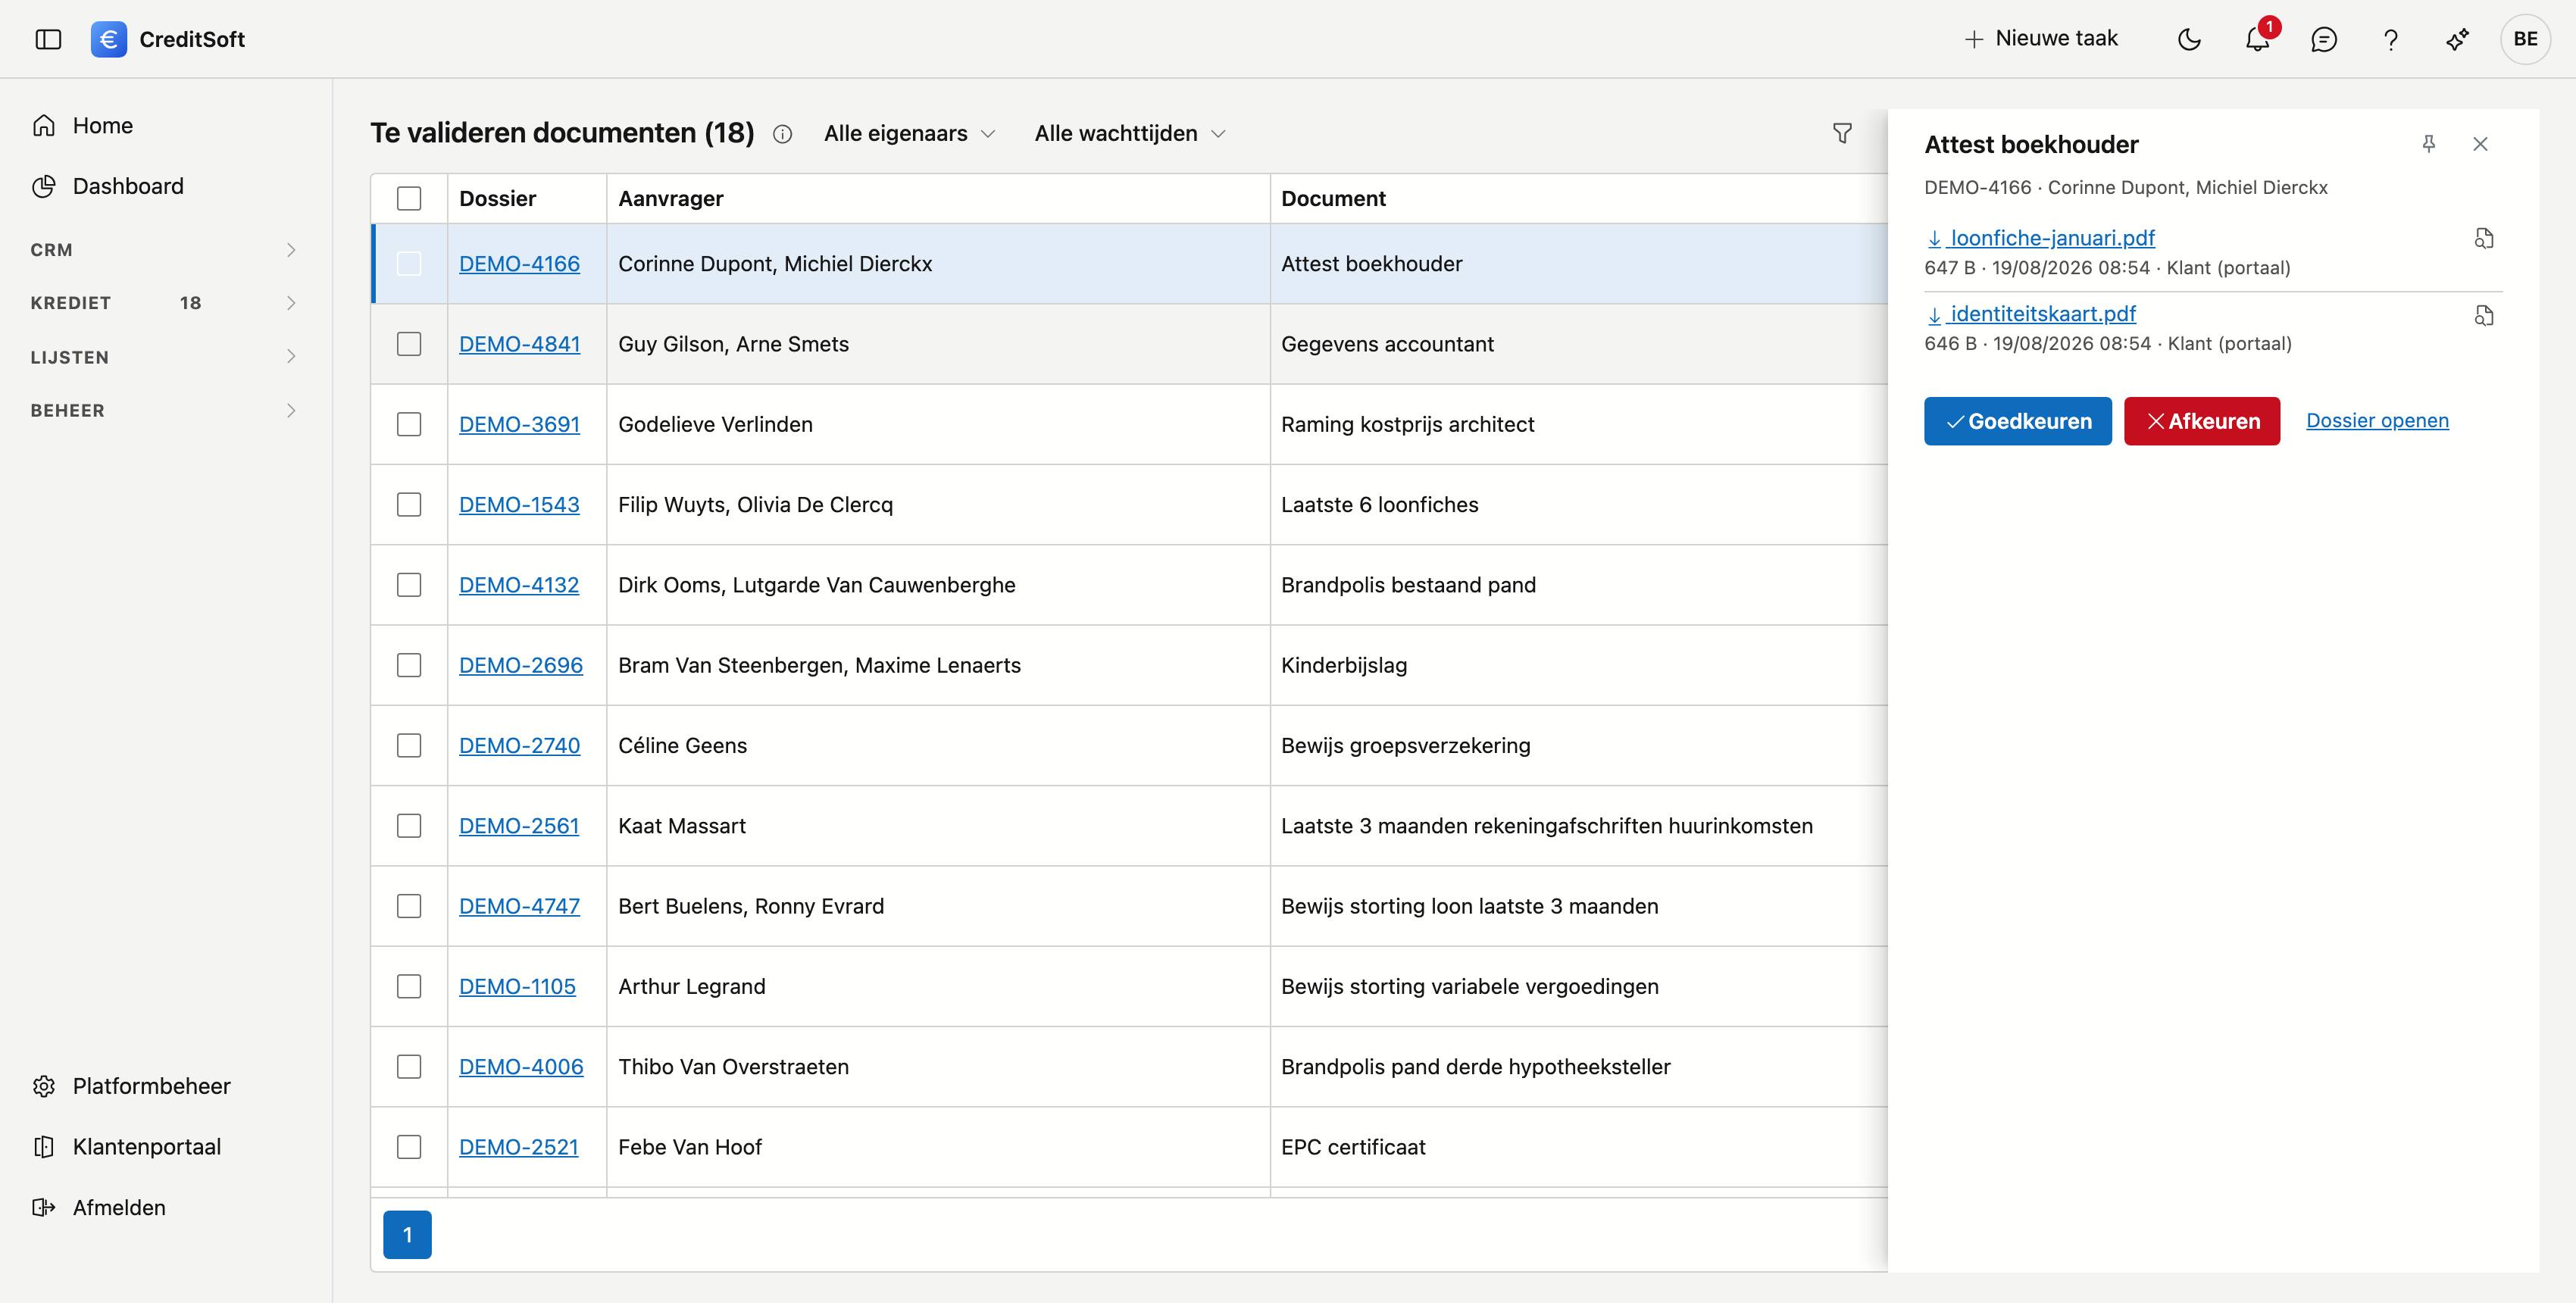Download identiteitskaart.pdf
Screen dimensions: 2576x1303
click(x=2031, y=314)
